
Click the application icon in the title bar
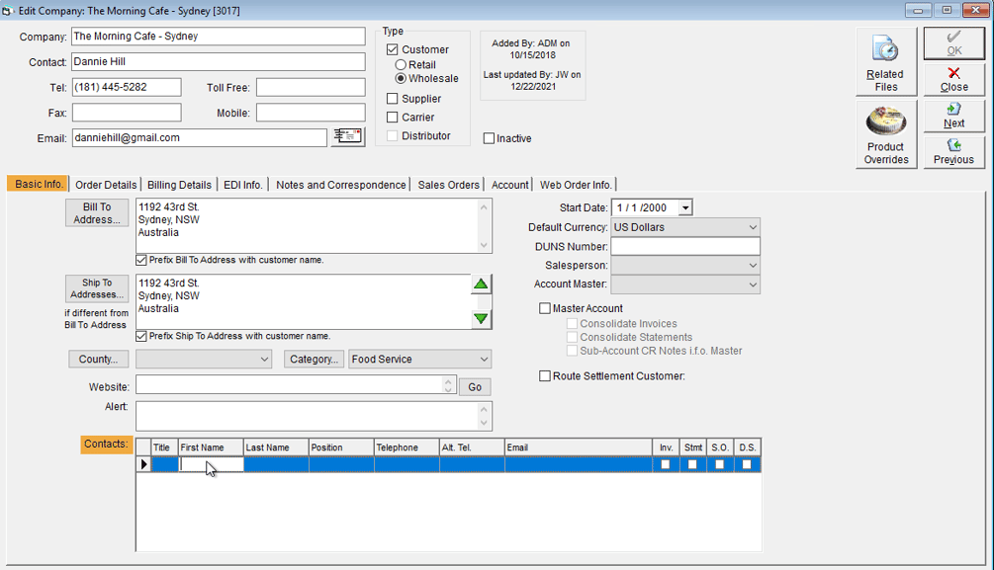[8, 11]
